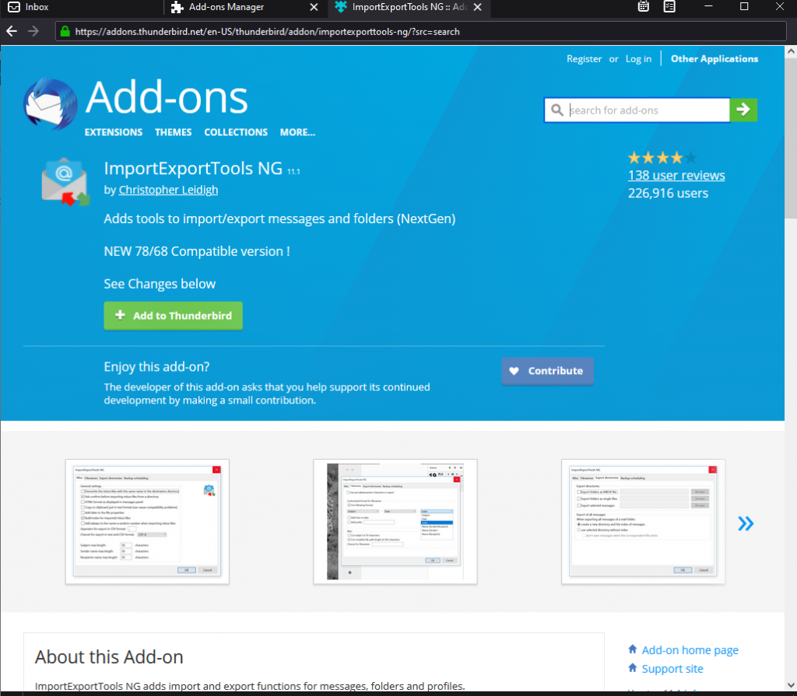Click the next screenshots double arrow
Viewport: 797px width, 696px height.
click(x=746, y=523)
